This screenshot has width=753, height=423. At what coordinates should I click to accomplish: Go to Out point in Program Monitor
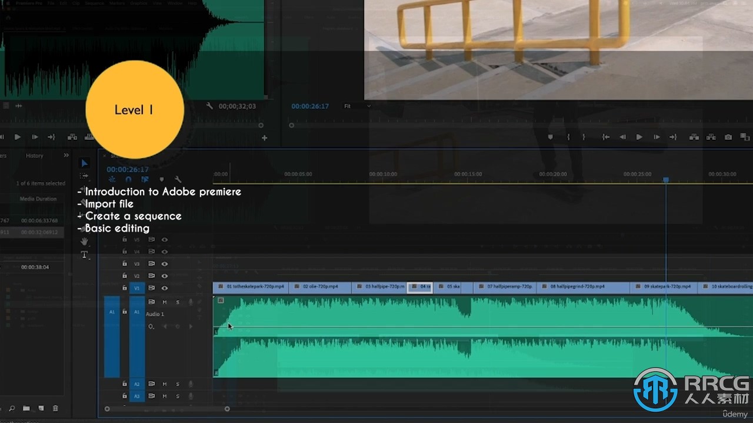pos(673,137)
